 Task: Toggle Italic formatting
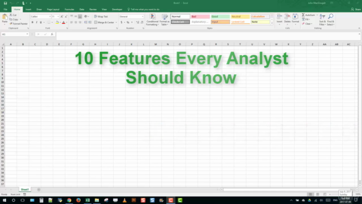(36, 23)
